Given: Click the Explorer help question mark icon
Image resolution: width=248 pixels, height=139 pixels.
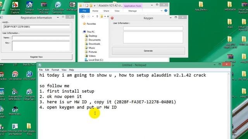Looking at the screenshot, I should [166, 10].
